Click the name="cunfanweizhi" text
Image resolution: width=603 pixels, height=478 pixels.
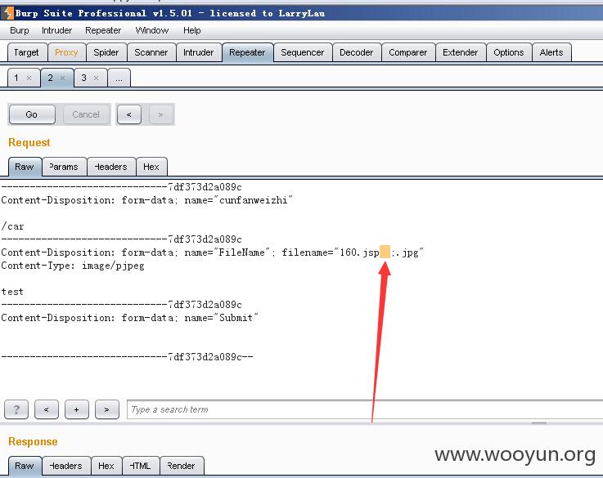(238, 200)
